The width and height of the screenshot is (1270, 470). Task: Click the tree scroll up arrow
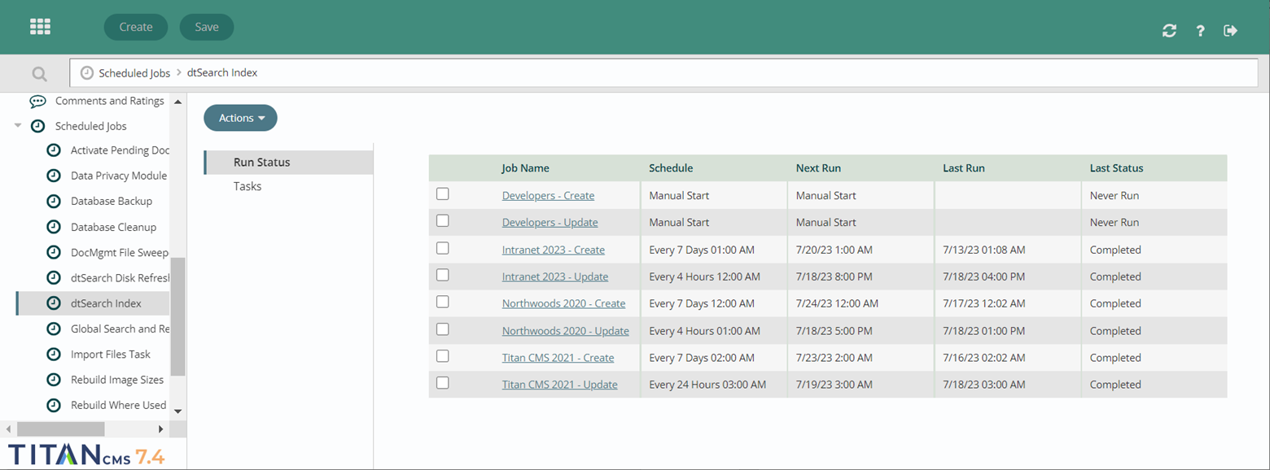[177, 101]
